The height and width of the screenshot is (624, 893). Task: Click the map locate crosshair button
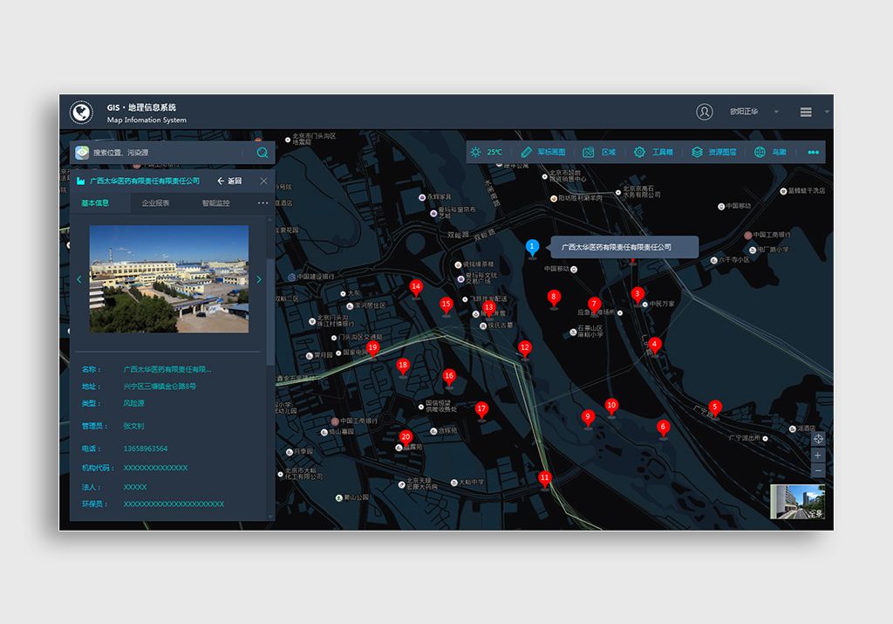[818, 439]
